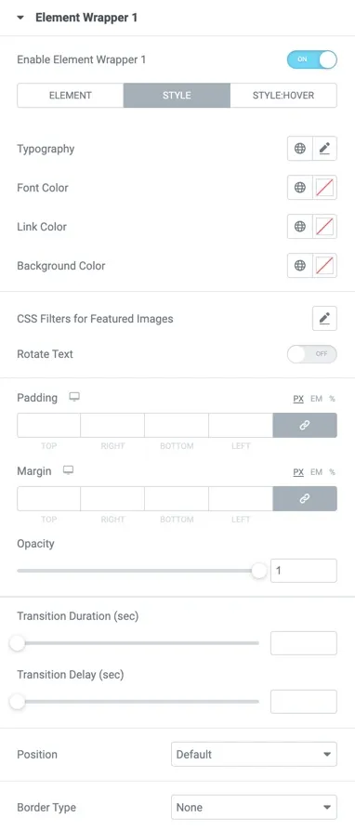Open the Border Type dropdown
The width and height of the screenshot is (355, 831).
254,807
